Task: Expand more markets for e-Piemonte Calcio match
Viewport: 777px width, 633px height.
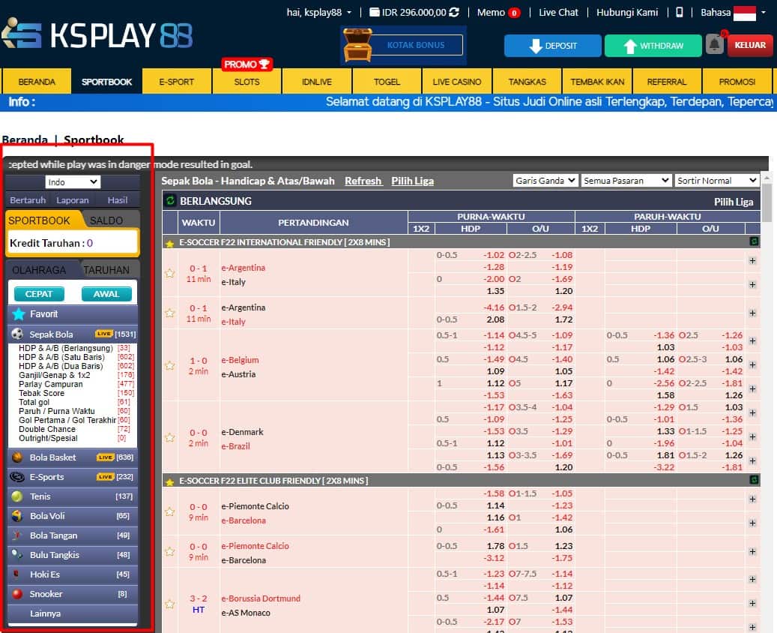Action: pyautogui.click(x=752, y=499)
